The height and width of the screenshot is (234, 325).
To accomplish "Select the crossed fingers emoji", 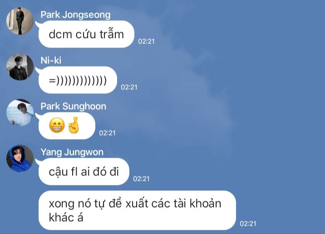I will coord(74,125).
